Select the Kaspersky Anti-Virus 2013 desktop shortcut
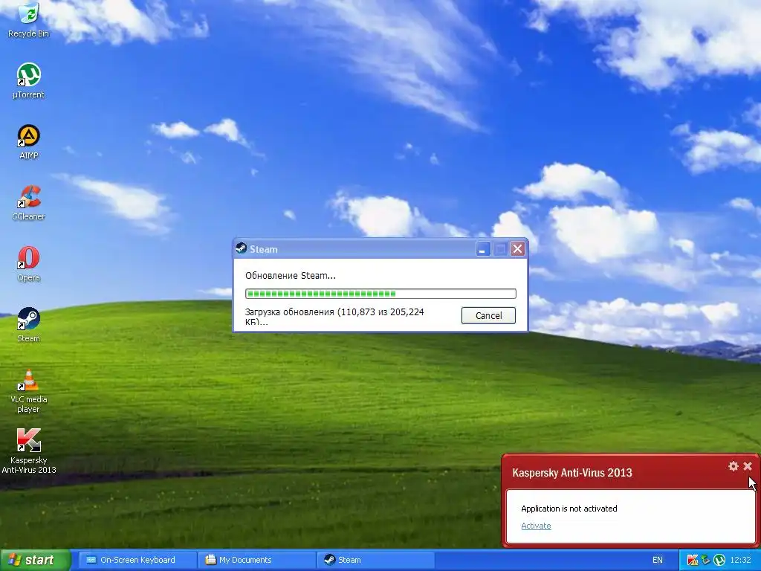 point(29,451)
